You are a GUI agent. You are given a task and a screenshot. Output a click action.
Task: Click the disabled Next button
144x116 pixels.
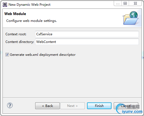click(x=73, y=106)
